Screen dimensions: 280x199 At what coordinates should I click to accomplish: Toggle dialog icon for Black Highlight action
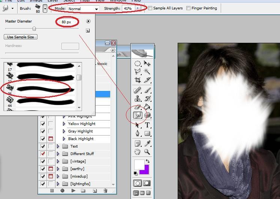(x=51, y=139)
